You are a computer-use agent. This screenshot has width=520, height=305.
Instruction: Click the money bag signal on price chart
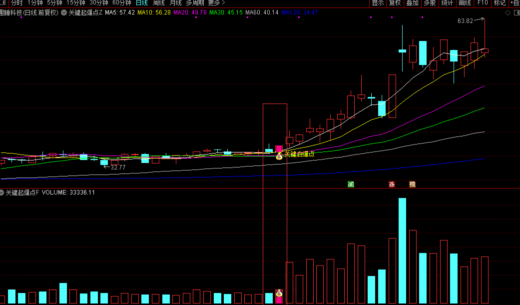(279, 155)
